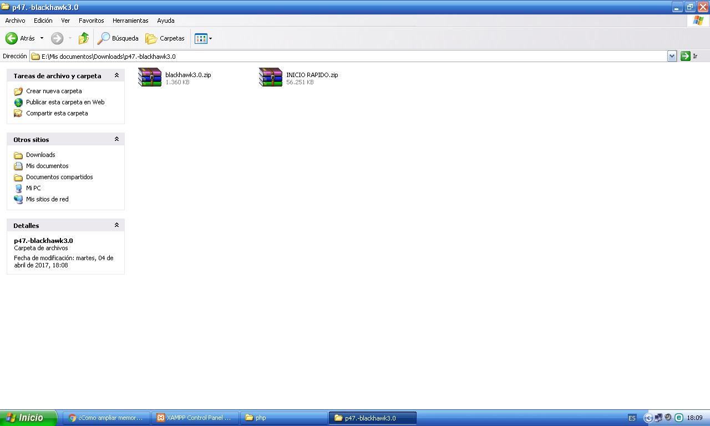Click the Documentos compartidos folder icon
Image resolution: width=710 pixels, height=426 pixels.
tap(18, 177)
